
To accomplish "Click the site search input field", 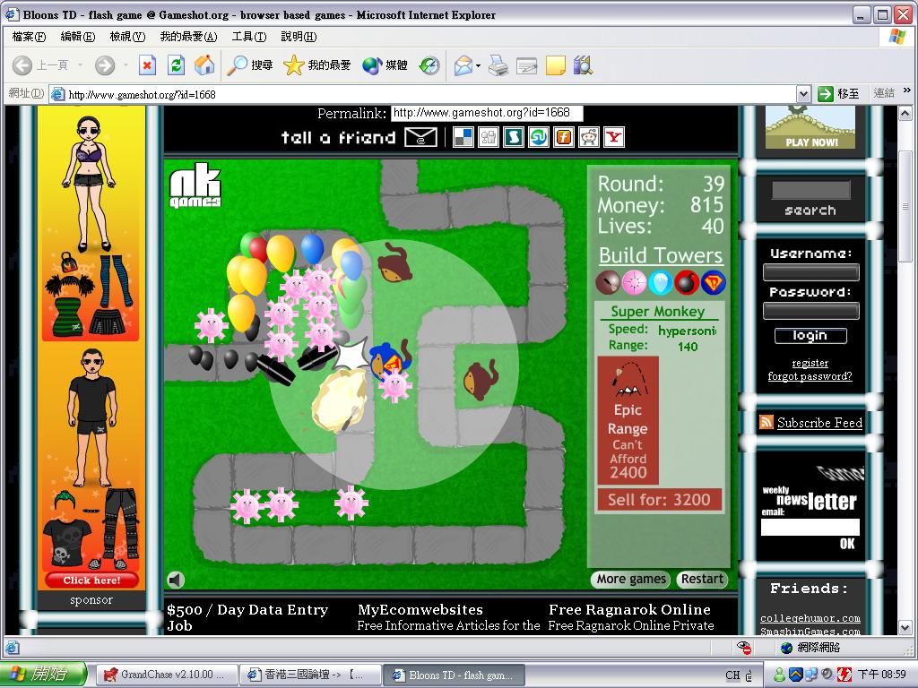I will (810, 190).
